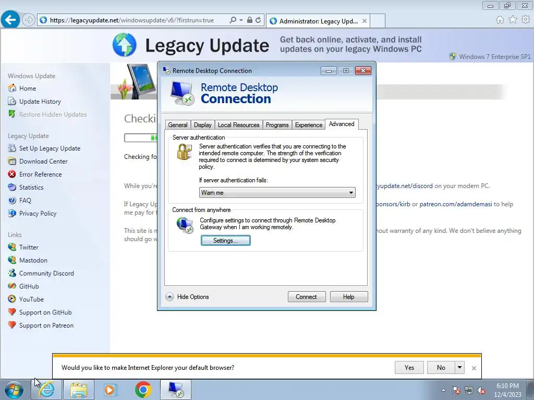
Task: Click Home icon in Windows Update sidebar
Action: [12, 88]
